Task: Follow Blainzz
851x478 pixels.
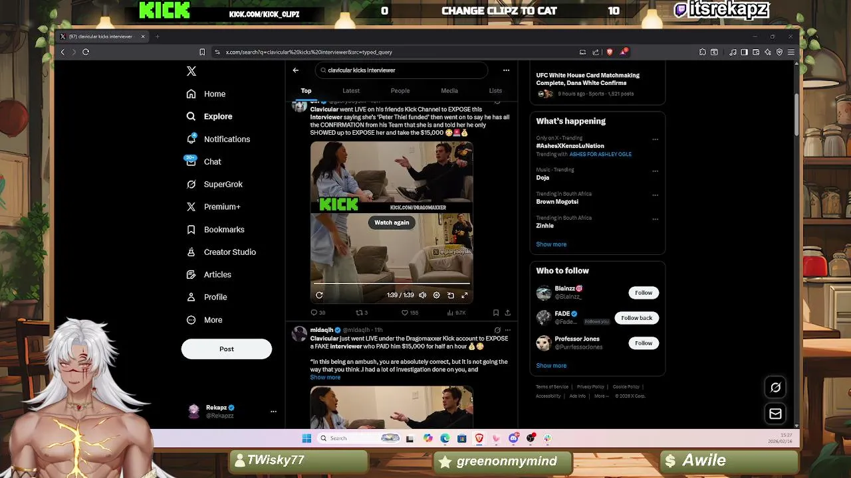Action: (644, 292)
